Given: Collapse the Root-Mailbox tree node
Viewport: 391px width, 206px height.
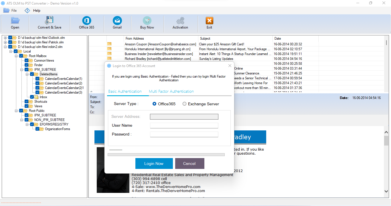Looking at the screenshot, I should tap(16, 56).
